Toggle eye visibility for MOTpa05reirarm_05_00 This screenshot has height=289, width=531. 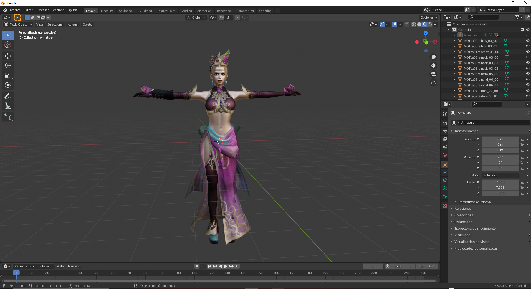[x=528, y=74]
